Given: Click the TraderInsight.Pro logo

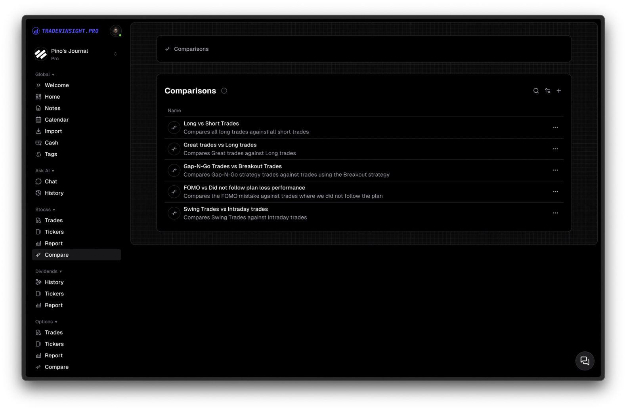Looking at the screenshot, I should 65,31.
